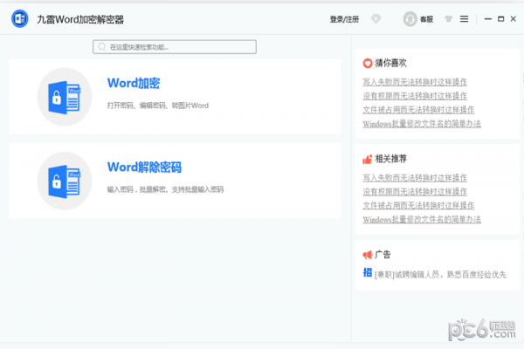
Task: Click the 广告 section heading
Action: 383,255
